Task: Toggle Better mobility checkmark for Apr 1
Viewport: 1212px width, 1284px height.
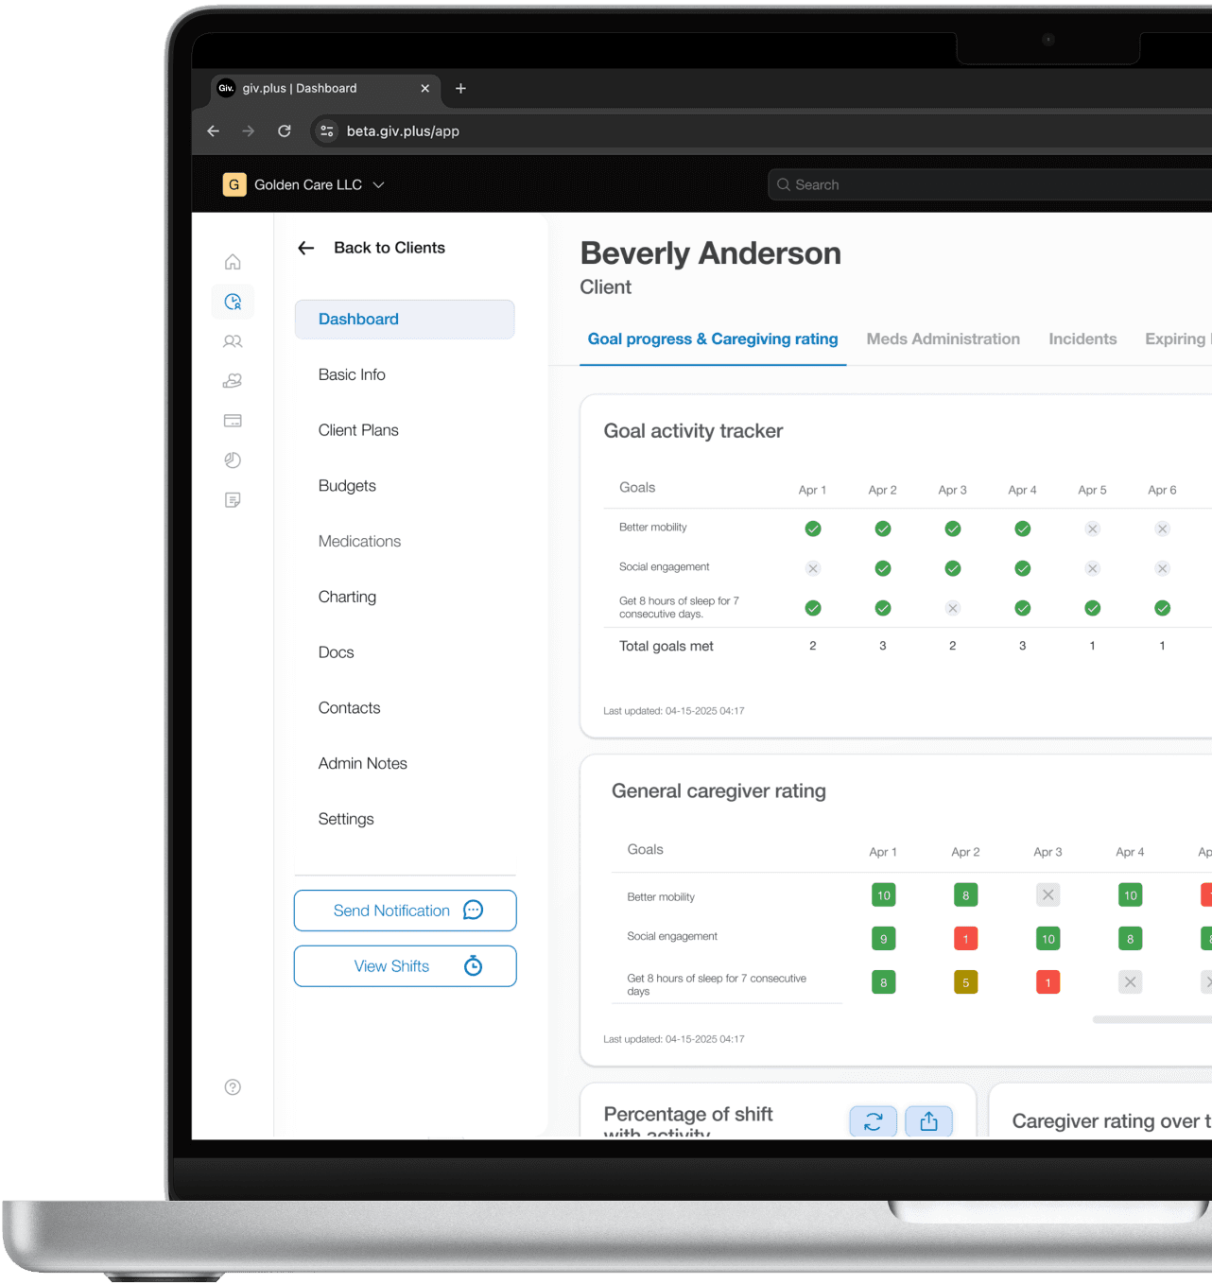Action: click(813, 529)
